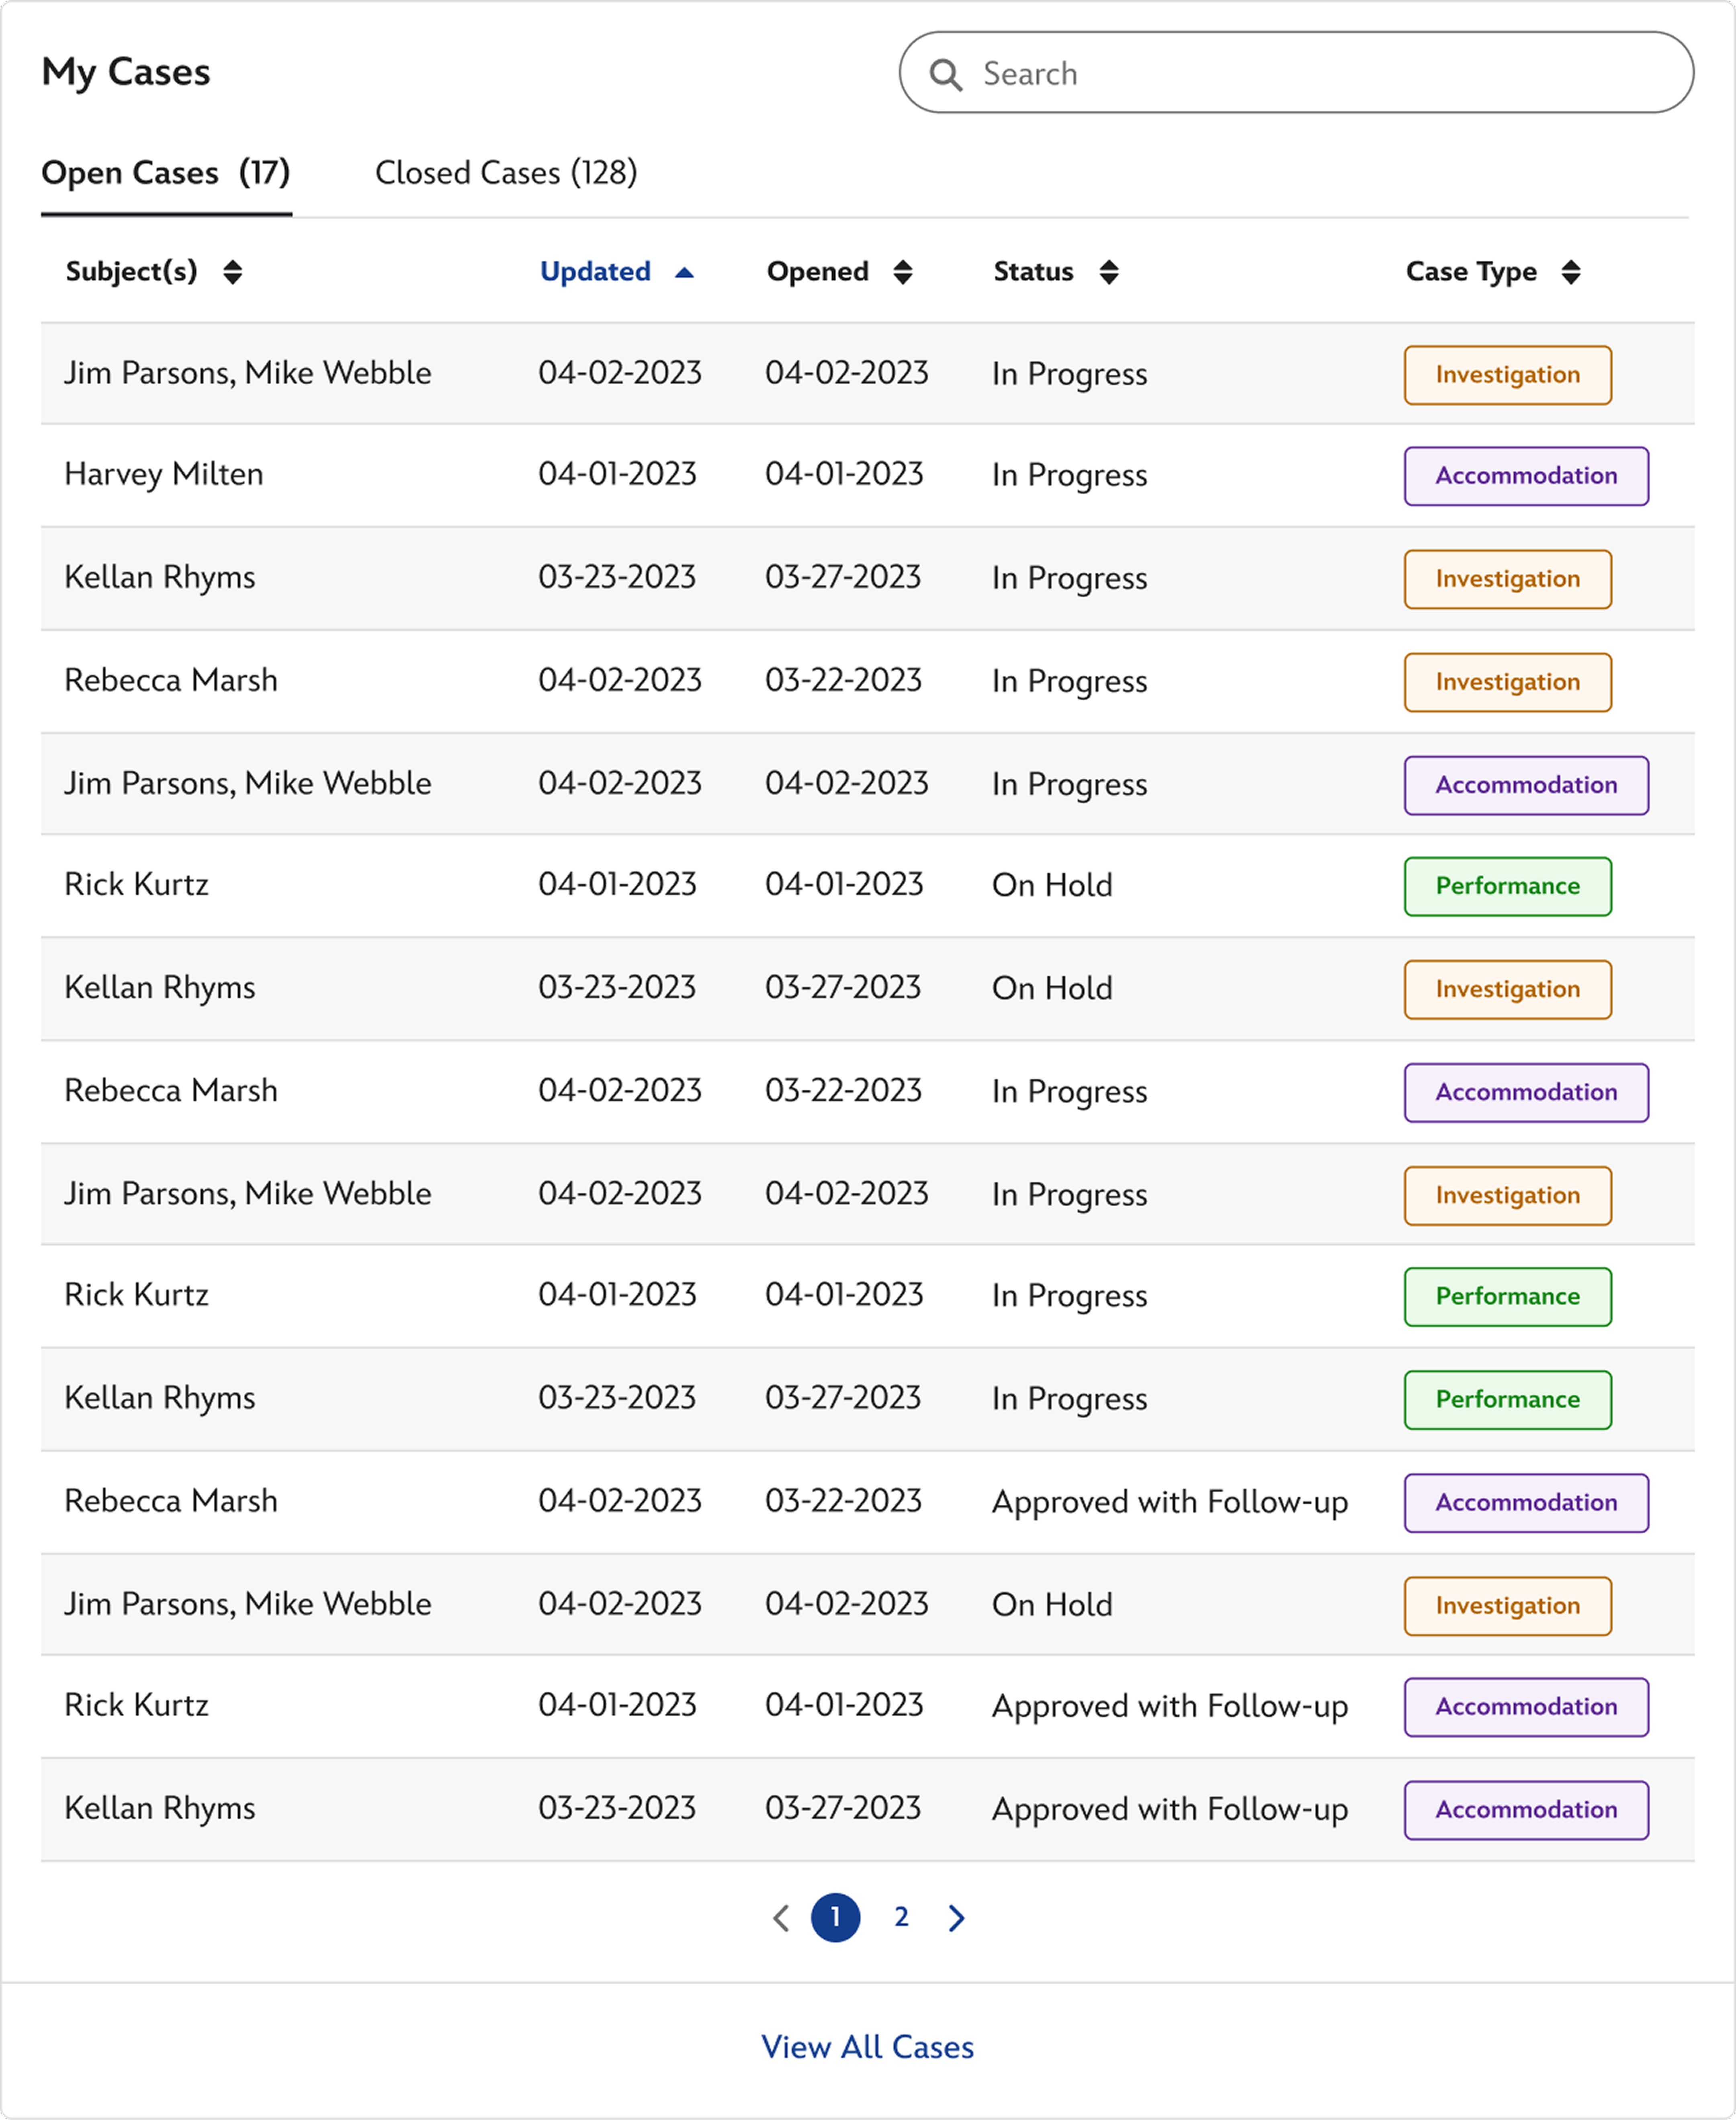Open the View All Cases link
1736x2120 pixels.
pyautogui.click(x=867, y=2047)
